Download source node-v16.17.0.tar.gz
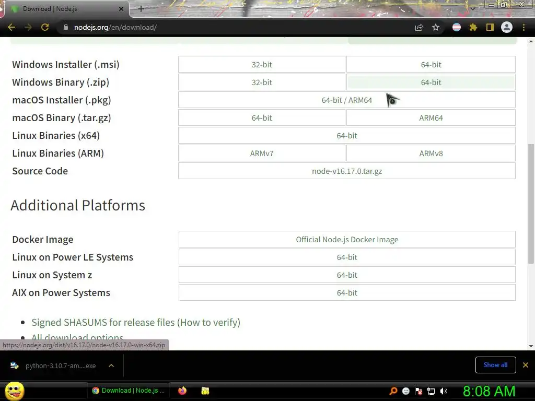 coord(347,171)
